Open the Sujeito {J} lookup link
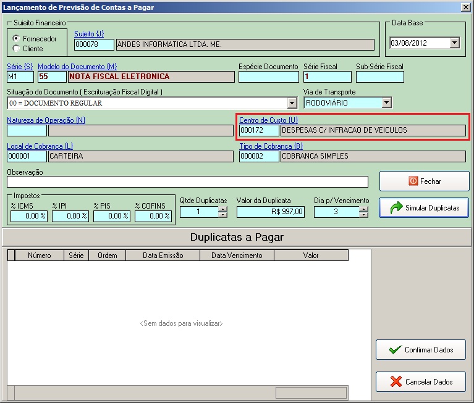Screen dimensions: 474x403 click(89, 34)
